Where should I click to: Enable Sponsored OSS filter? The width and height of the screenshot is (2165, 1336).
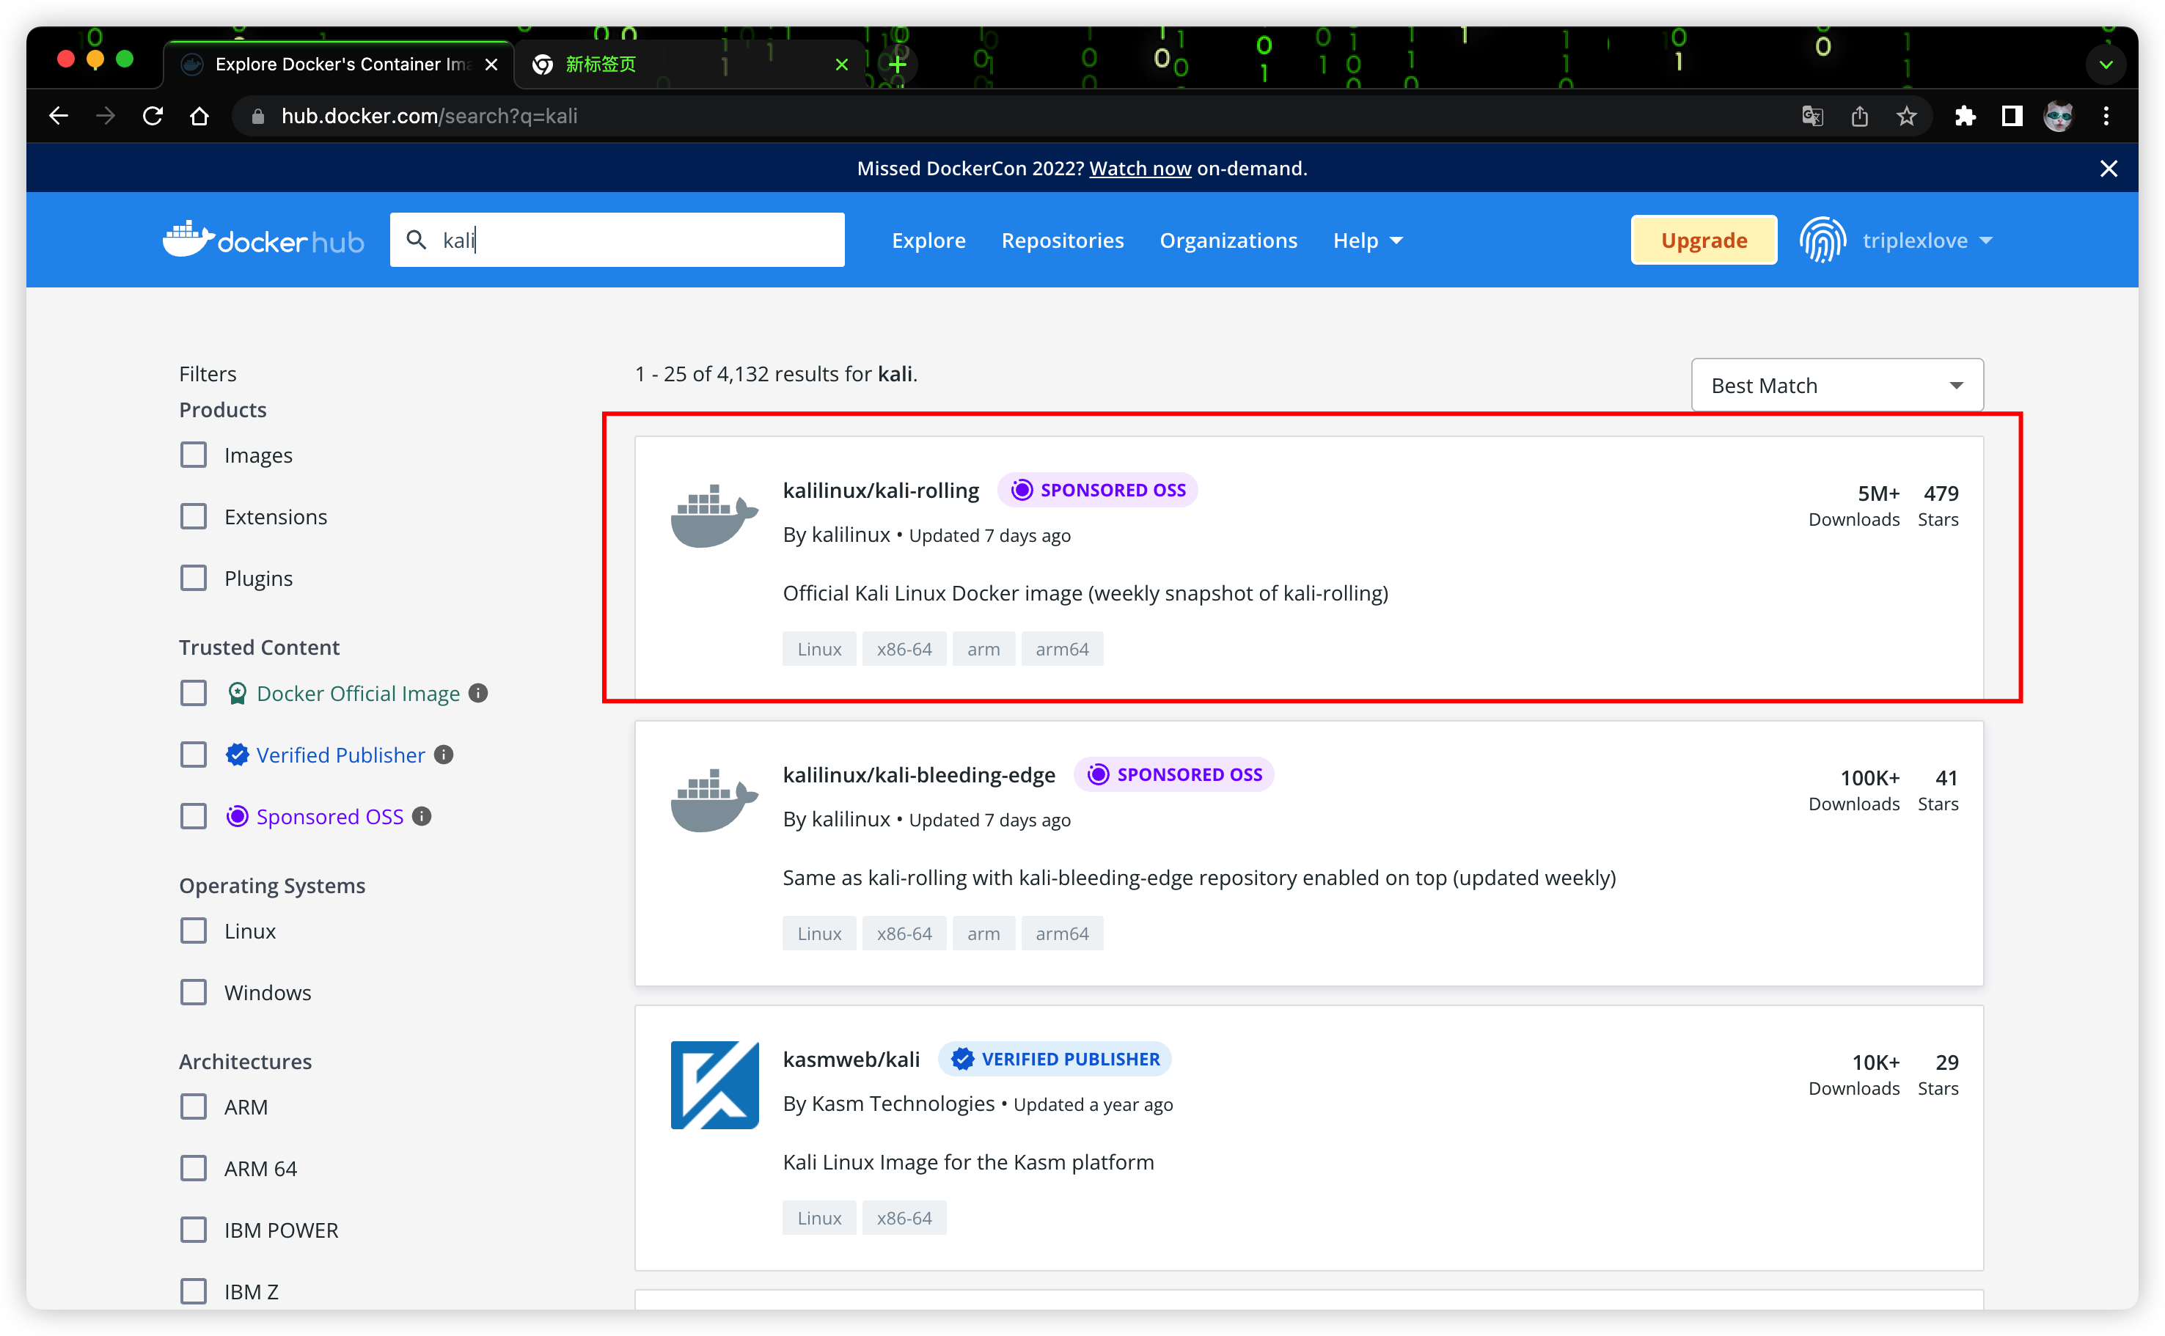tap(194, 816)
